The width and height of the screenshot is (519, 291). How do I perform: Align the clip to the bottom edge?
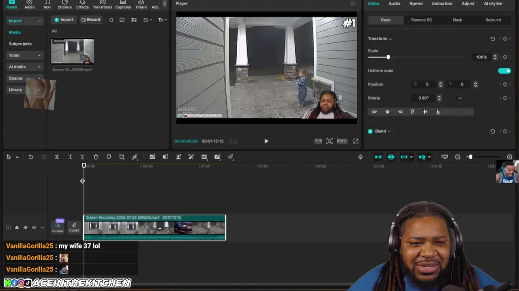pyautogui.click(x=438, y=112)
